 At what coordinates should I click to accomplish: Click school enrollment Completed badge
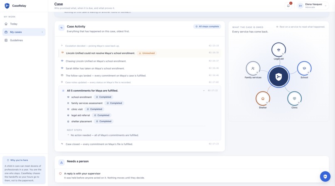coord(103,97)
